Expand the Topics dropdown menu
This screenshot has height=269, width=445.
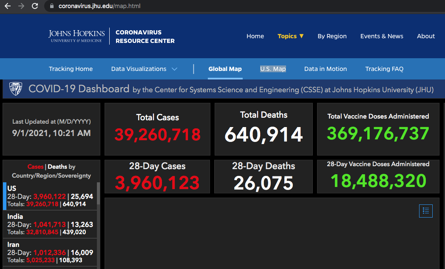tap(291, 36)
